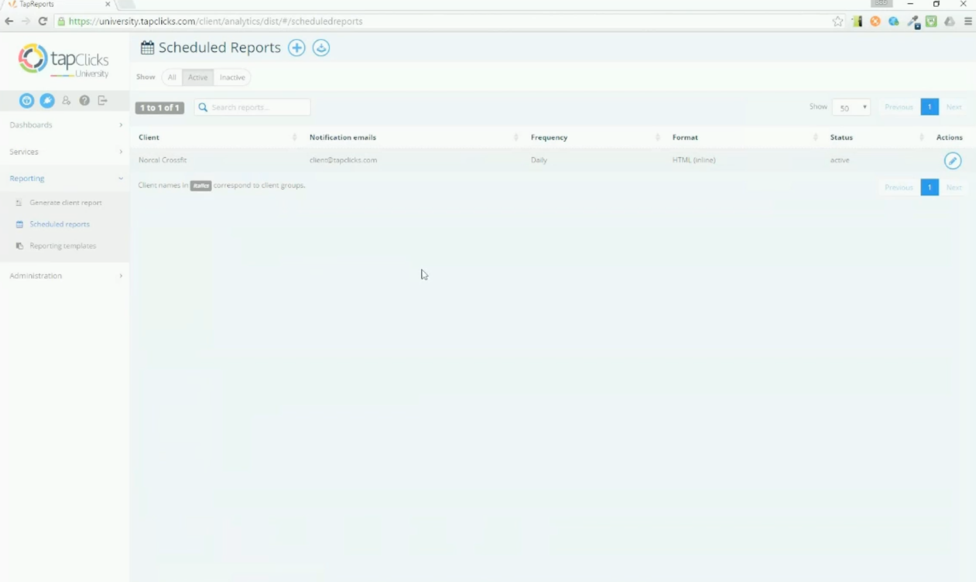Select the Active filter toggle

(x=198, y=77)
